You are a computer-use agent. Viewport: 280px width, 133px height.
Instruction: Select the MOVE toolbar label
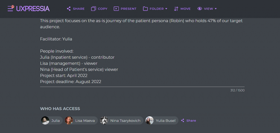click(x=186, y=9)
